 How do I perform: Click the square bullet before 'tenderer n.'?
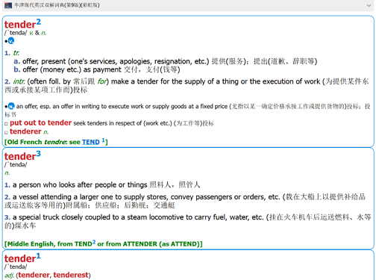click(x=6, y=132)
